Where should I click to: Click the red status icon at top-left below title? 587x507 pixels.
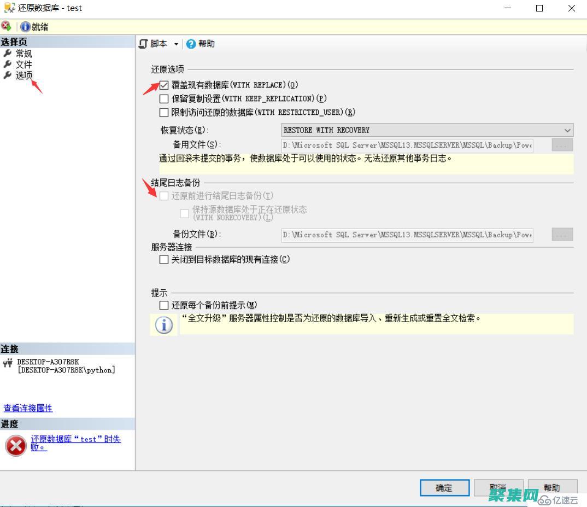pos(6,26)
